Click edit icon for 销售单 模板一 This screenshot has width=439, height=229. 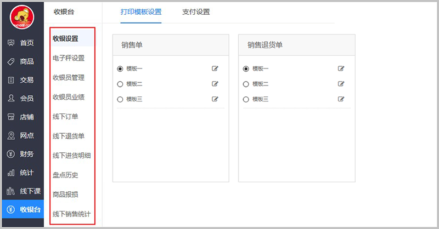[215, 68]
